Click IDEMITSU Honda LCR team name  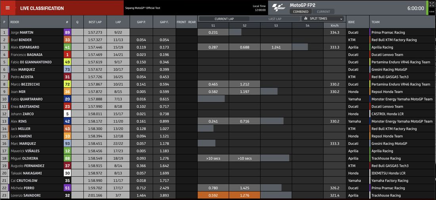coord(388,173)
